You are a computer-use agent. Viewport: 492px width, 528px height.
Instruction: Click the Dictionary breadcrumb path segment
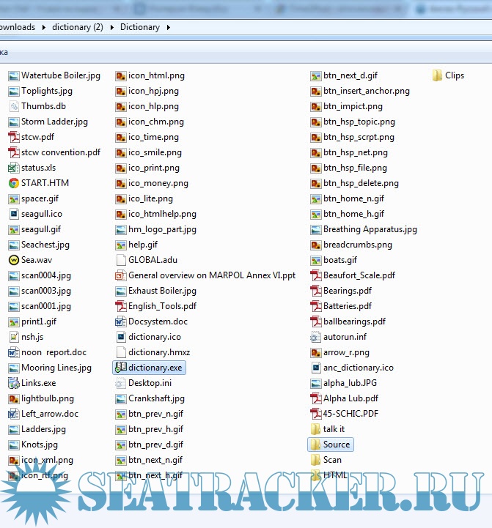click(x=139, y=27)
